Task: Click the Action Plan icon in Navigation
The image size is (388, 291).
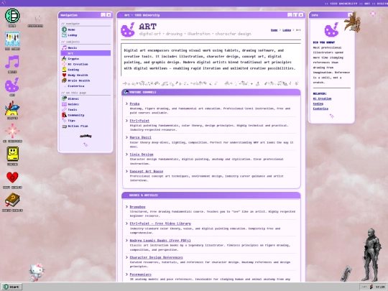Action: click(64, 126)
